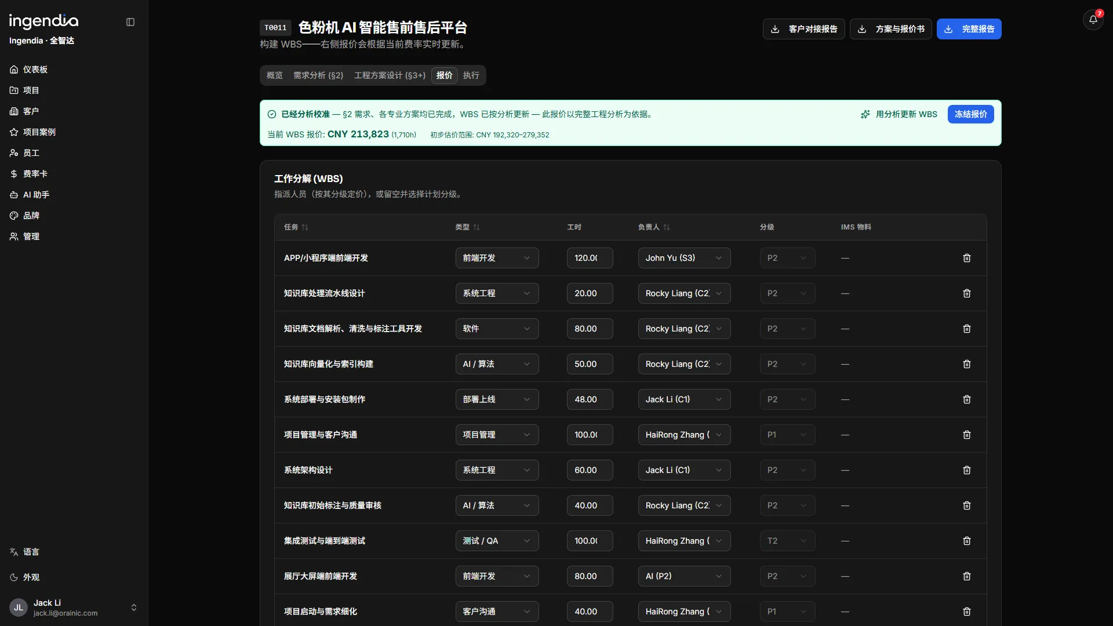Open 测试 / QA type dropdown

(497, 541)
